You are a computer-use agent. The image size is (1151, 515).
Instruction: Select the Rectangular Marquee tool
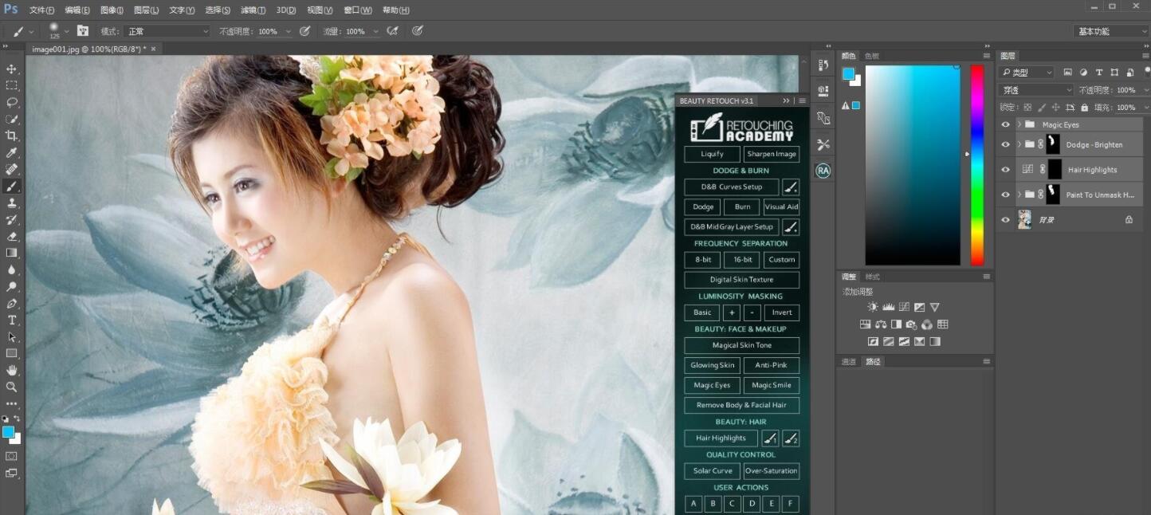[11, 86]
